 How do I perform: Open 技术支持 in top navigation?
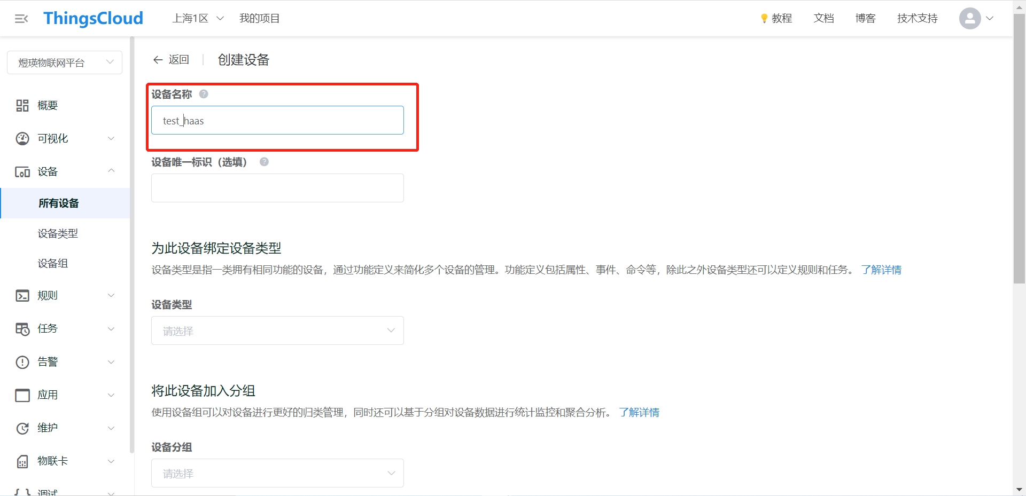918,18
